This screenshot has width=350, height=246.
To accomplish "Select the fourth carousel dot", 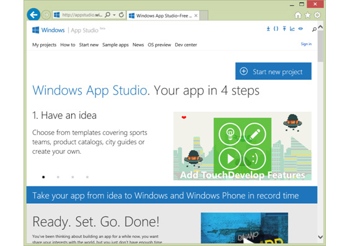I will (87, 177).
